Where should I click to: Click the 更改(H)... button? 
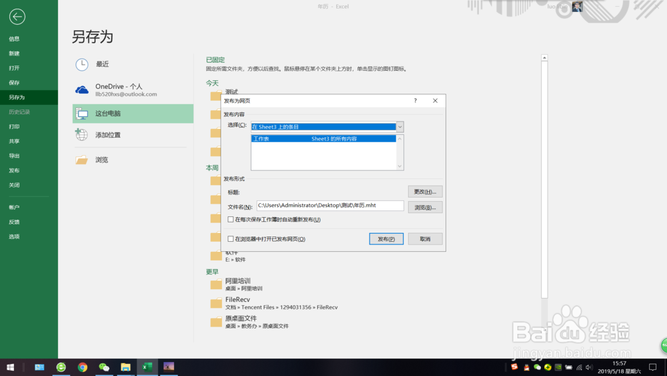[425, 192]
